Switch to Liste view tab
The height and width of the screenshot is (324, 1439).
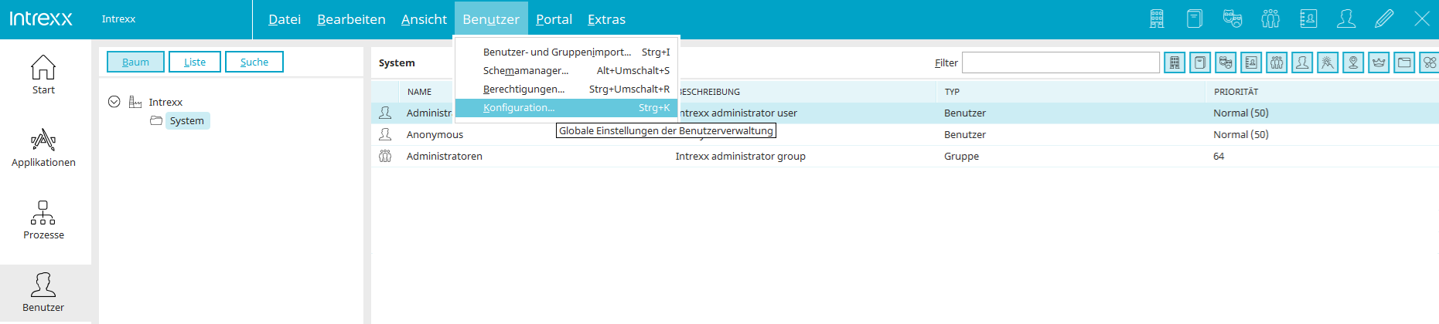click(195, 62)
